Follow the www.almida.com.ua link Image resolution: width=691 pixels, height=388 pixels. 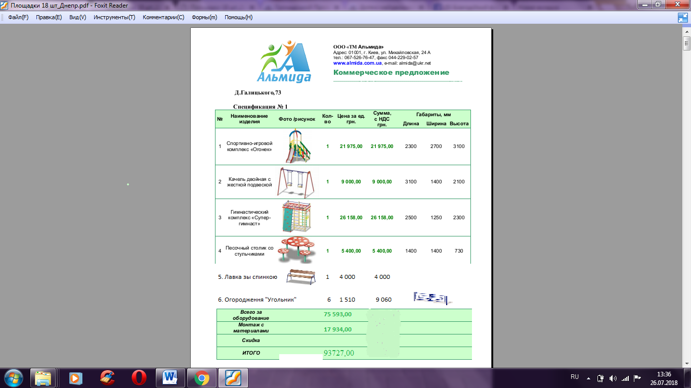coord(357,63)
